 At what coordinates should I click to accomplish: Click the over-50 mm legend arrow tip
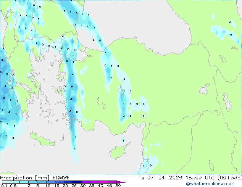(121, 182)
